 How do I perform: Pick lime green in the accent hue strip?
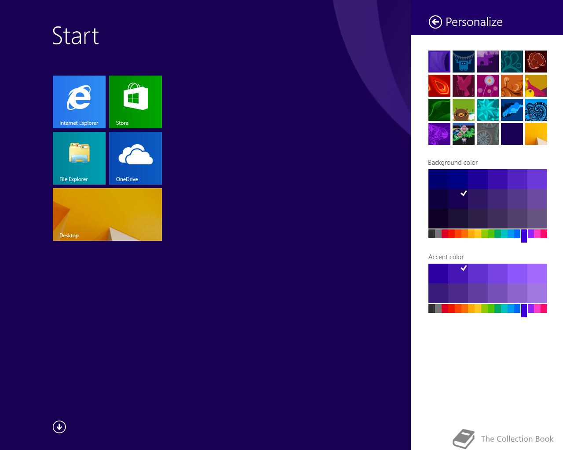click(x=484, y=308)
